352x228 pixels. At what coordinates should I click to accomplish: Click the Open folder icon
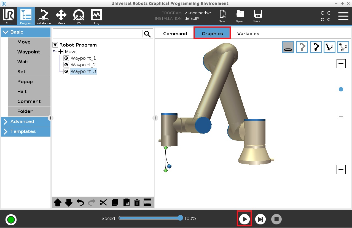240,17
